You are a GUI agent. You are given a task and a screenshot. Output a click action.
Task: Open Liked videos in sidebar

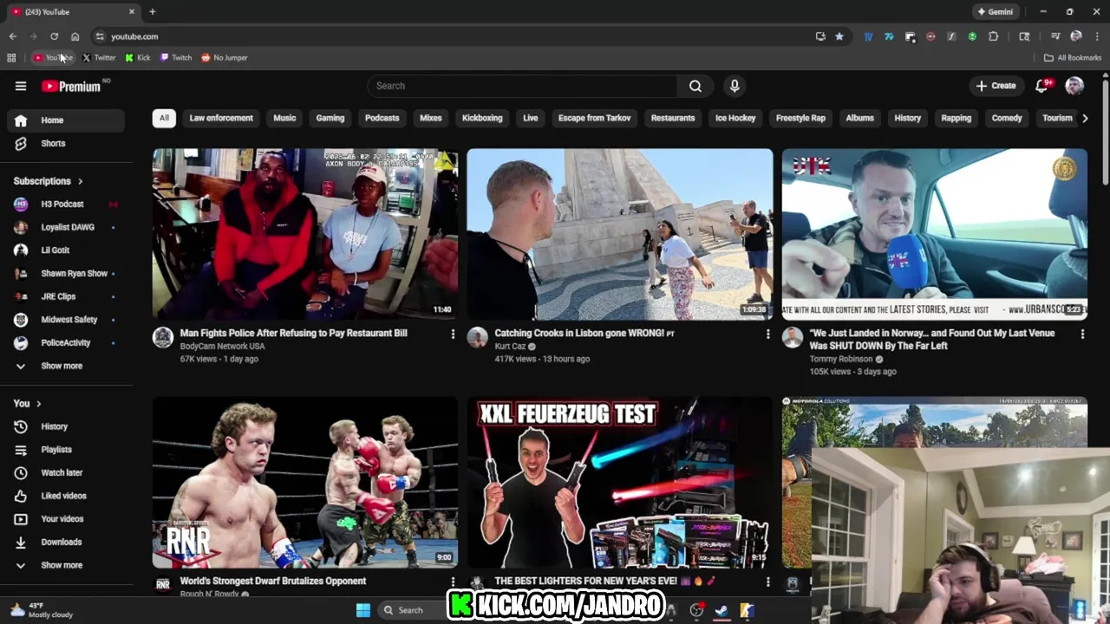point(66,496)
